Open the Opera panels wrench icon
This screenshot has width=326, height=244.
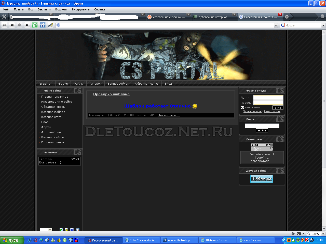4,17
